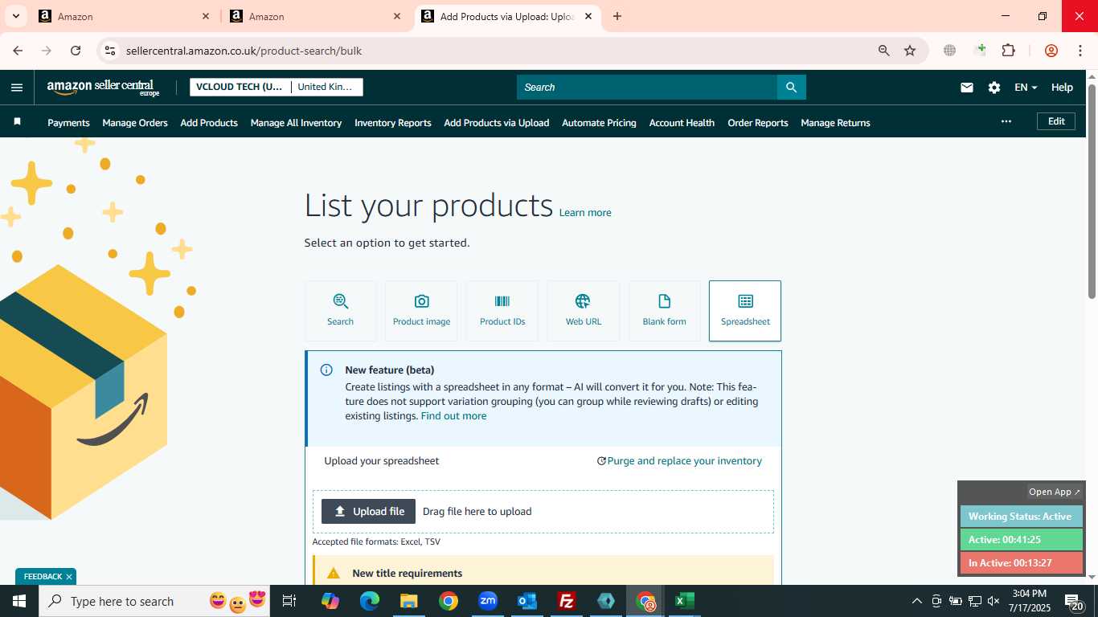Open FileZilla from the taskbar
Screen dimensions: 1098x617
[567, 601]
